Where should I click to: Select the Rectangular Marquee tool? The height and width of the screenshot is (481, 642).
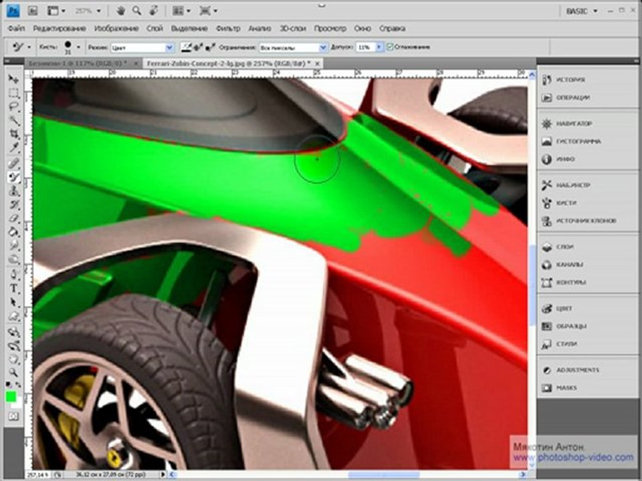coord(14,94)
